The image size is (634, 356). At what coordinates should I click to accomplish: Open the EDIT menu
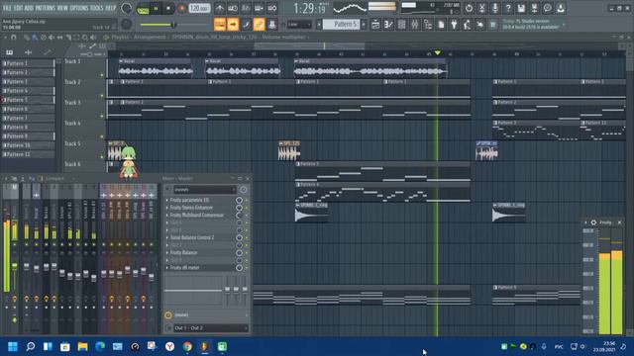pos(18,8)
